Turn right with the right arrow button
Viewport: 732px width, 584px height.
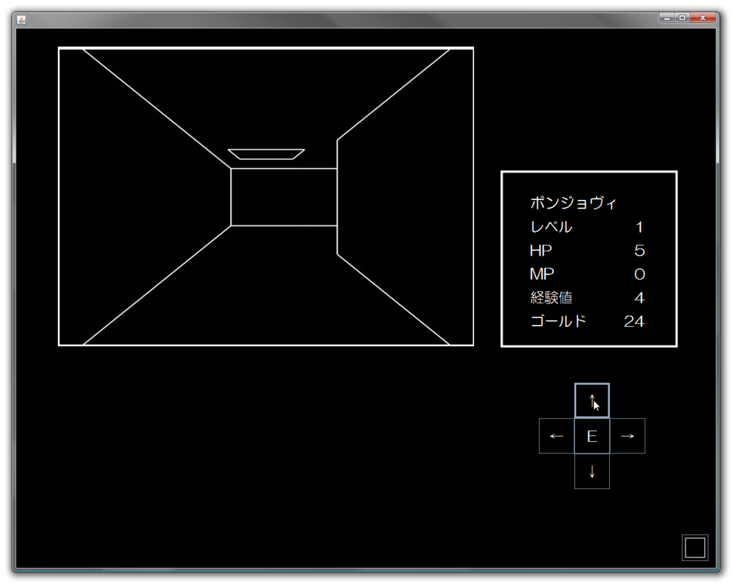point(628,436)
